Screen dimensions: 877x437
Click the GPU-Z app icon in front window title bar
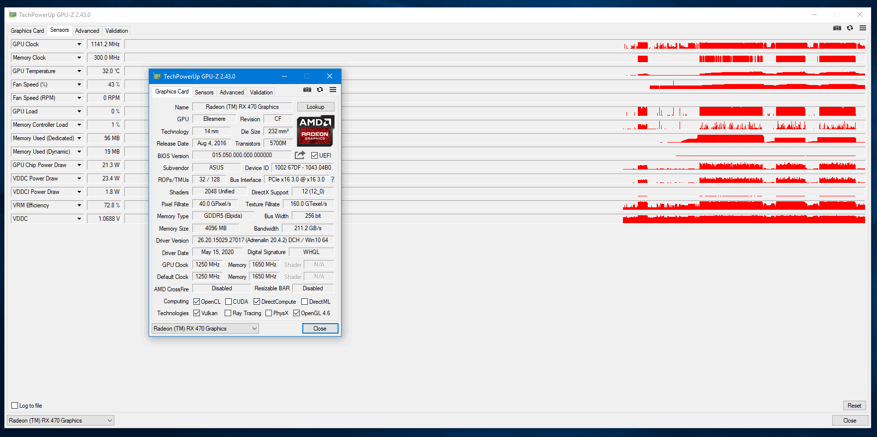(157, 76)
